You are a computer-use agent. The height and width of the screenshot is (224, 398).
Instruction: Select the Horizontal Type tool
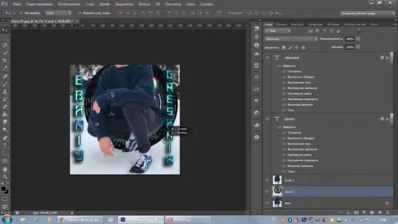[x=5, y=146]
